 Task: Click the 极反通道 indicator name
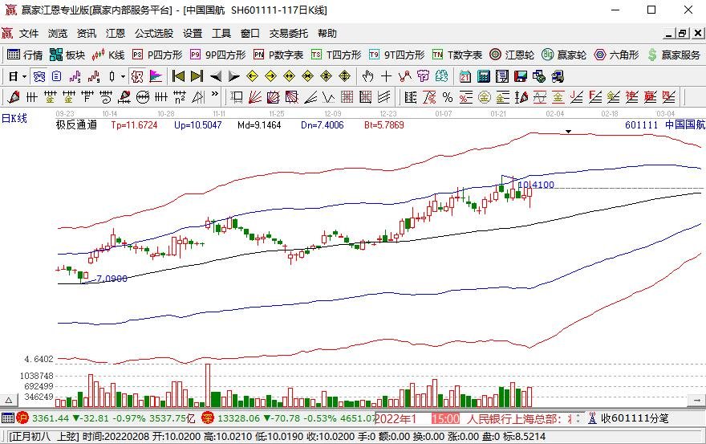click(x=76, y=125)
